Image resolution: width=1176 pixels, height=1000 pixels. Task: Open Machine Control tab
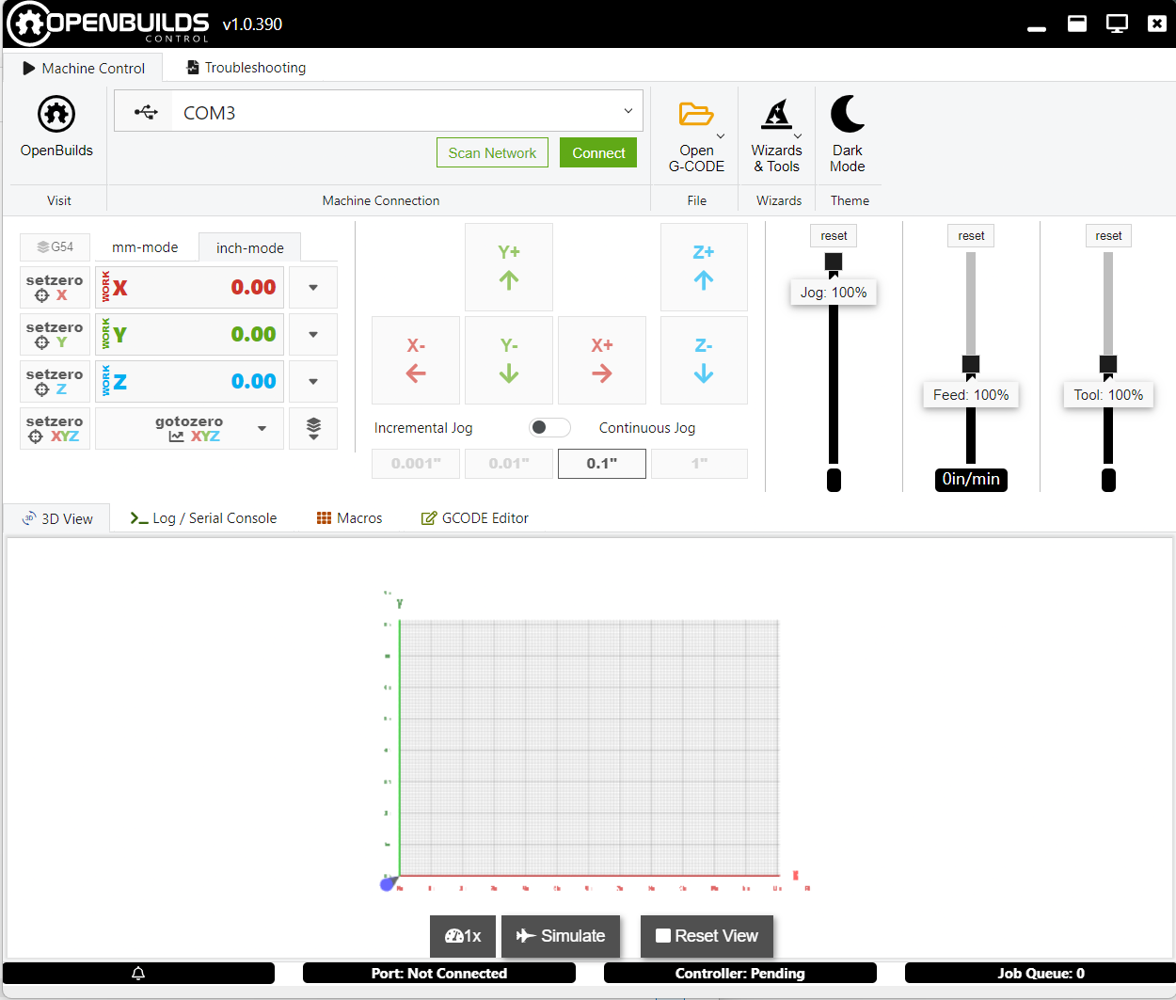[83, 68]
